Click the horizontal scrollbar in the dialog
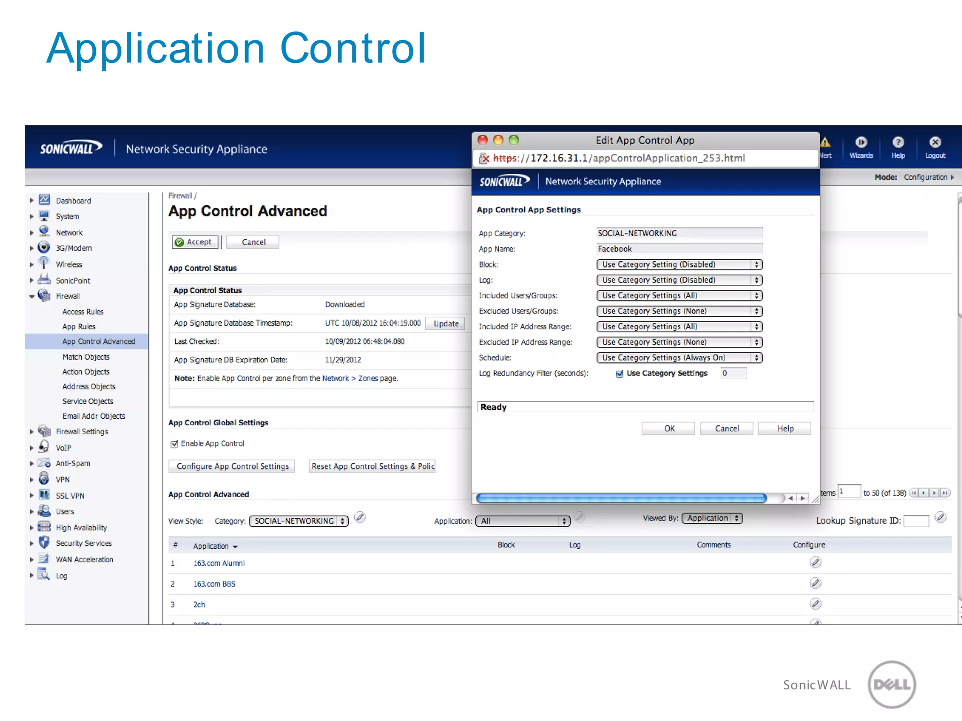 621,498
